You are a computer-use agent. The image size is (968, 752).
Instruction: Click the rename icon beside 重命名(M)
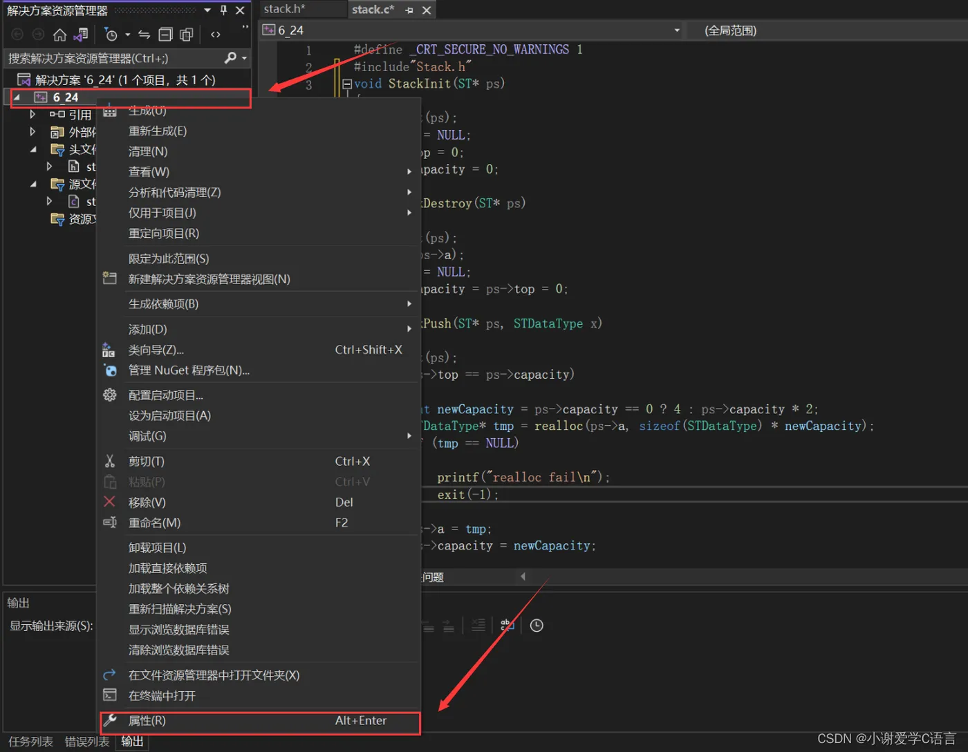[x=109, y=523]
